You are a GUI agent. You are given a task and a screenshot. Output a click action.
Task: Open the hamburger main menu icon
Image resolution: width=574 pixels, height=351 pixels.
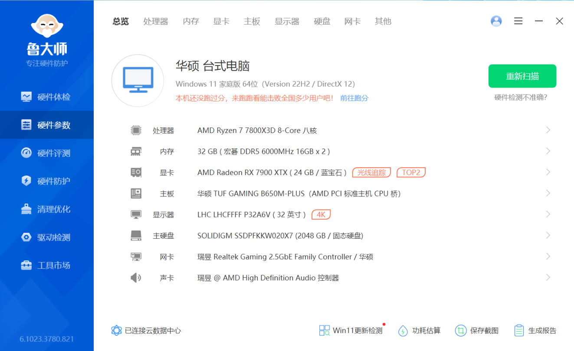[518, 21]
